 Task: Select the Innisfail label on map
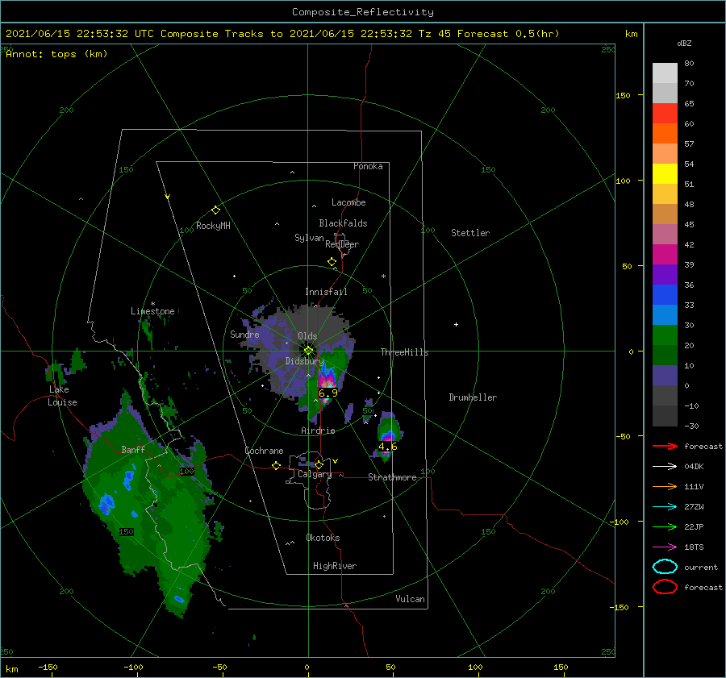tap(326, 292)
